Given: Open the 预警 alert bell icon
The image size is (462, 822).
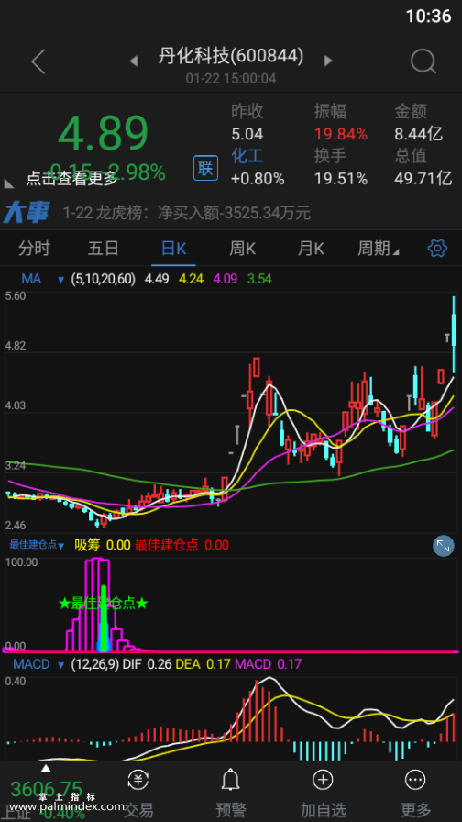Looking at the screenshot, I should coord(230,781).
